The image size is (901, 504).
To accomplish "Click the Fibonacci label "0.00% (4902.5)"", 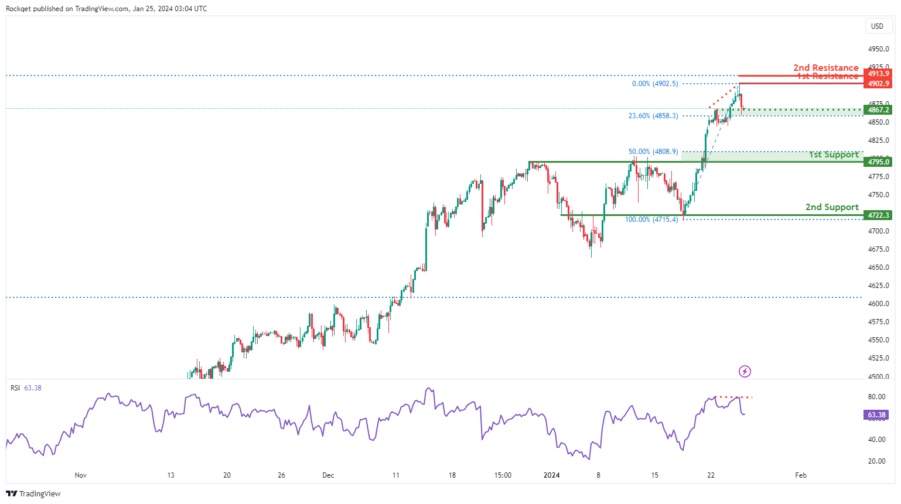I will [655, 84].
